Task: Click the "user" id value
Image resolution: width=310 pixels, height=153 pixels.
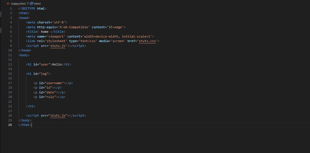Action: pos(45,64)
